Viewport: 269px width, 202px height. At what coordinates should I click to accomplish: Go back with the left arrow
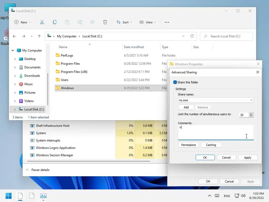pos(14,36)
